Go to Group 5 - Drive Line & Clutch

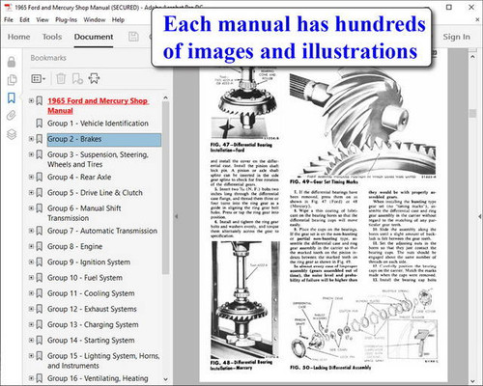pyautogui.click(x=95, y=193)
